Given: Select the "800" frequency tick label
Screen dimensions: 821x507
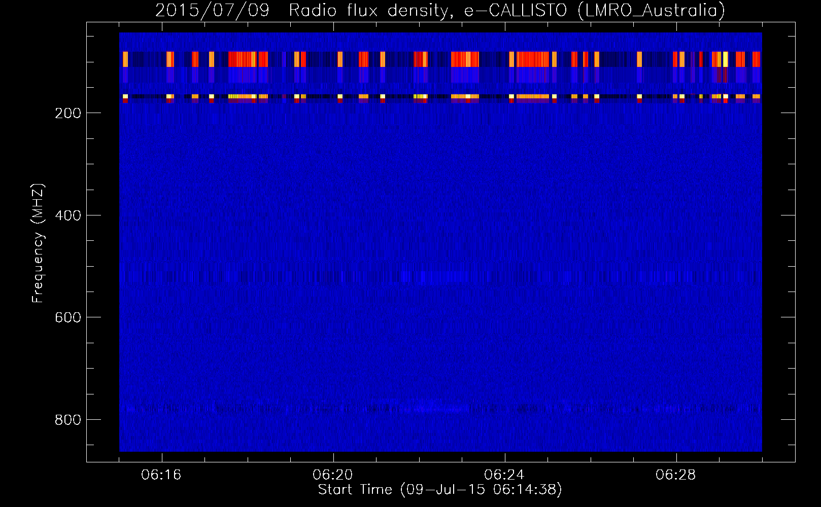Looking at the screenshot, I should click(68, 420).
